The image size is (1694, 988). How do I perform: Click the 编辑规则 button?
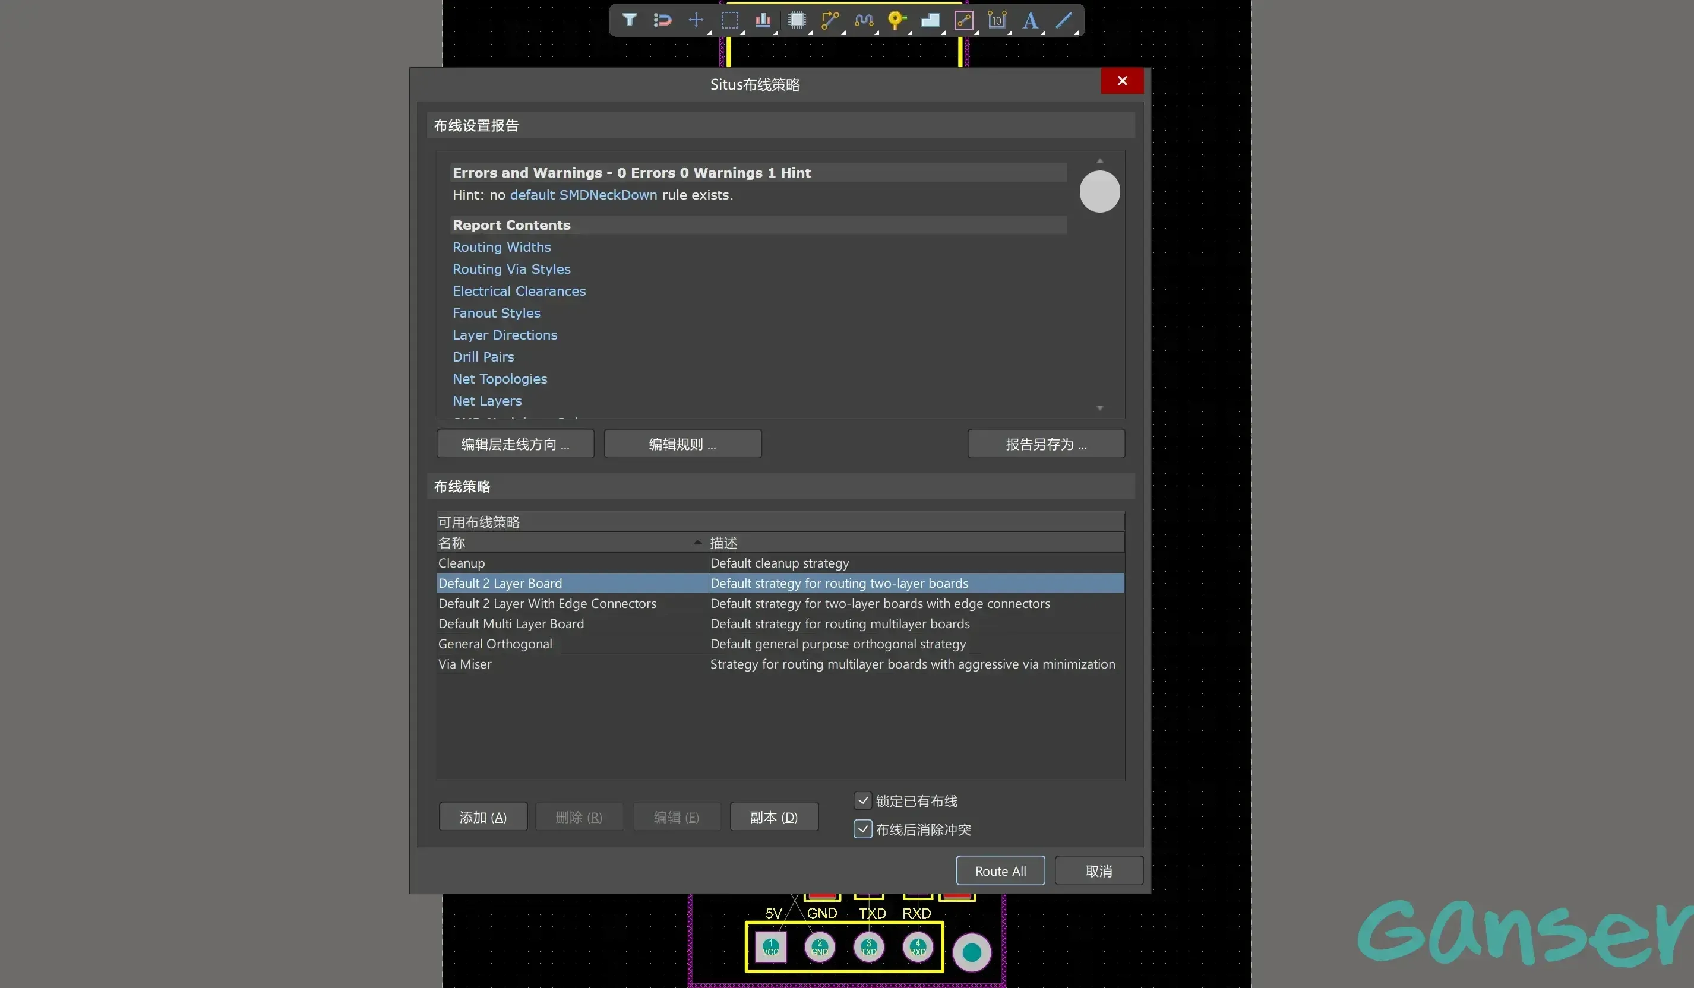coord(682,444)
